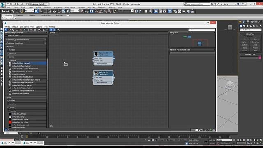Open the Material Editor from the main toolbar
This screenshot has width=263, height=148.
(170, 11)
